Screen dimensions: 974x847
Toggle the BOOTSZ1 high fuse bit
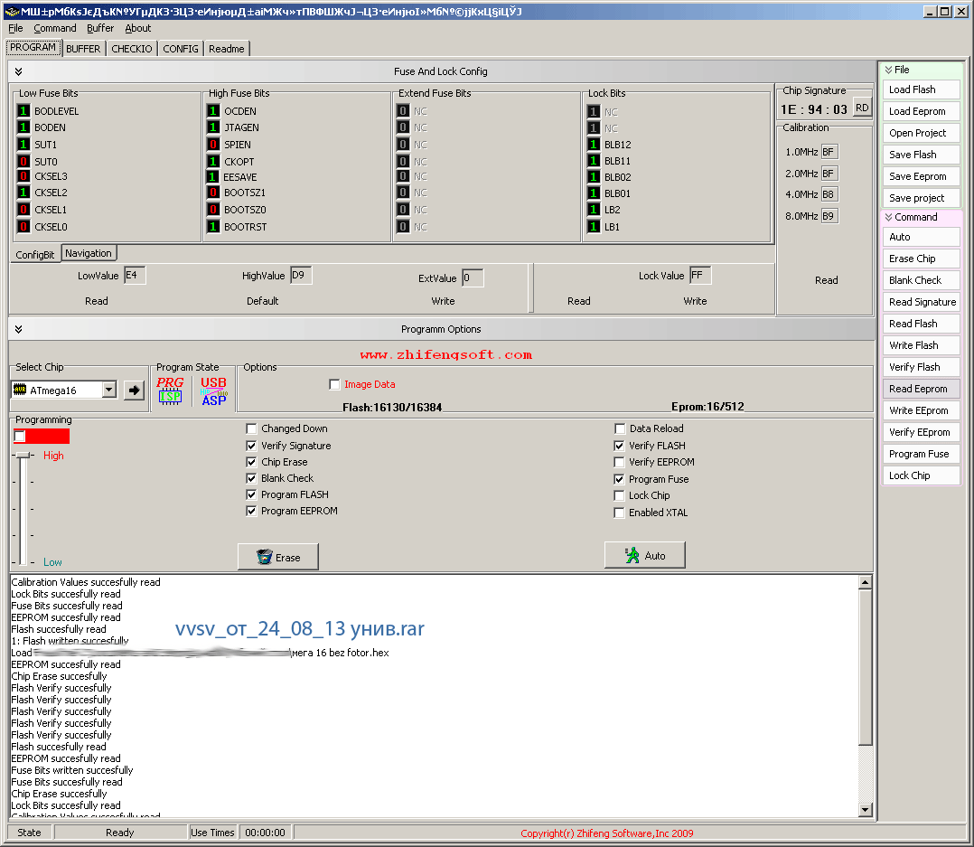(213, 193)
